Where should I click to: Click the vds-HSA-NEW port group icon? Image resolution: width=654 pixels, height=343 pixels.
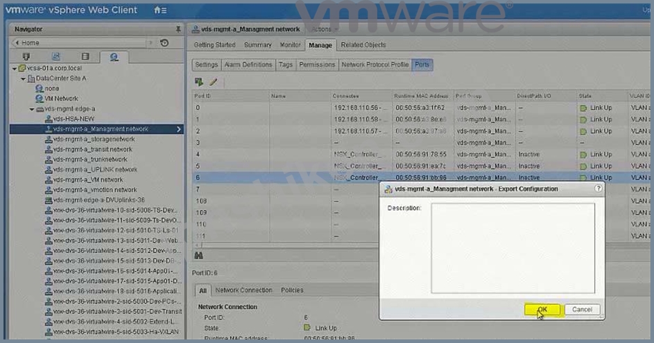click(x=49, y=118)
